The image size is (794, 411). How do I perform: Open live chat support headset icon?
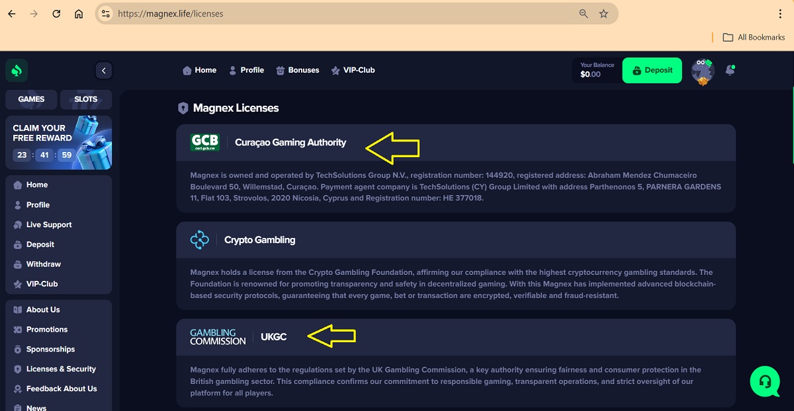pyautogui.click(x=765, y=381)
